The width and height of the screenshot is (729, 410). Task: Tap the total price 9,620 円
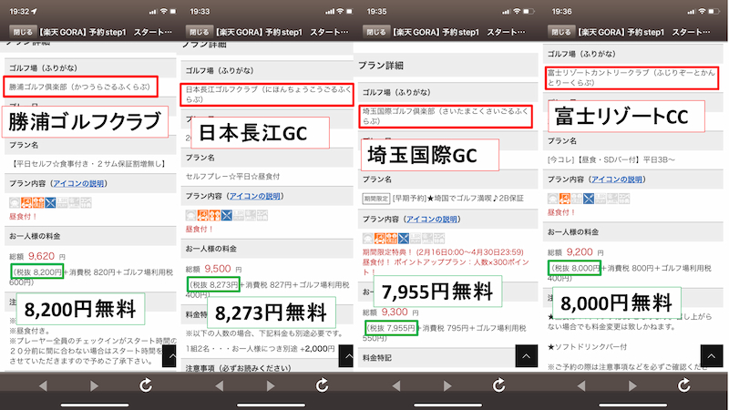37,256
